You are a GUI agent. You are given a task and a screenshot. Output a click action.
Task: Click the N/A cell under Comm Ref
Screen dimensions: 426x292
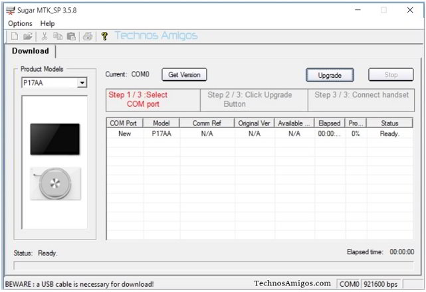click(x=207, y=133)
